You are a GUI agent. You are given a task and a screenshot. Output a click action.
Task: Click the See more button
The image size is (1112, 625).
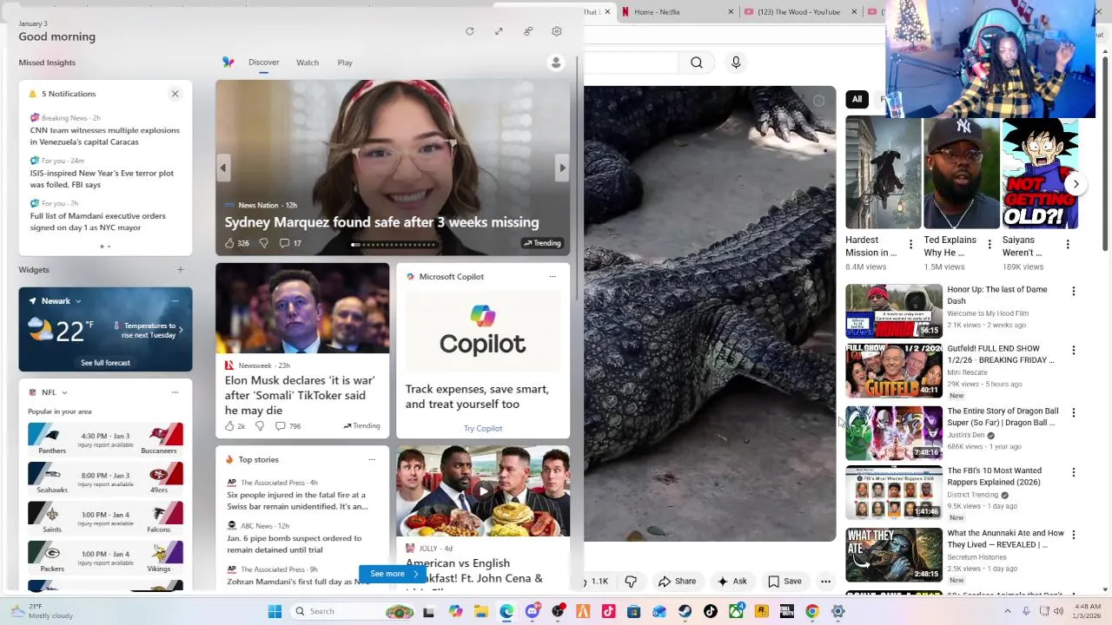(394, 574)
